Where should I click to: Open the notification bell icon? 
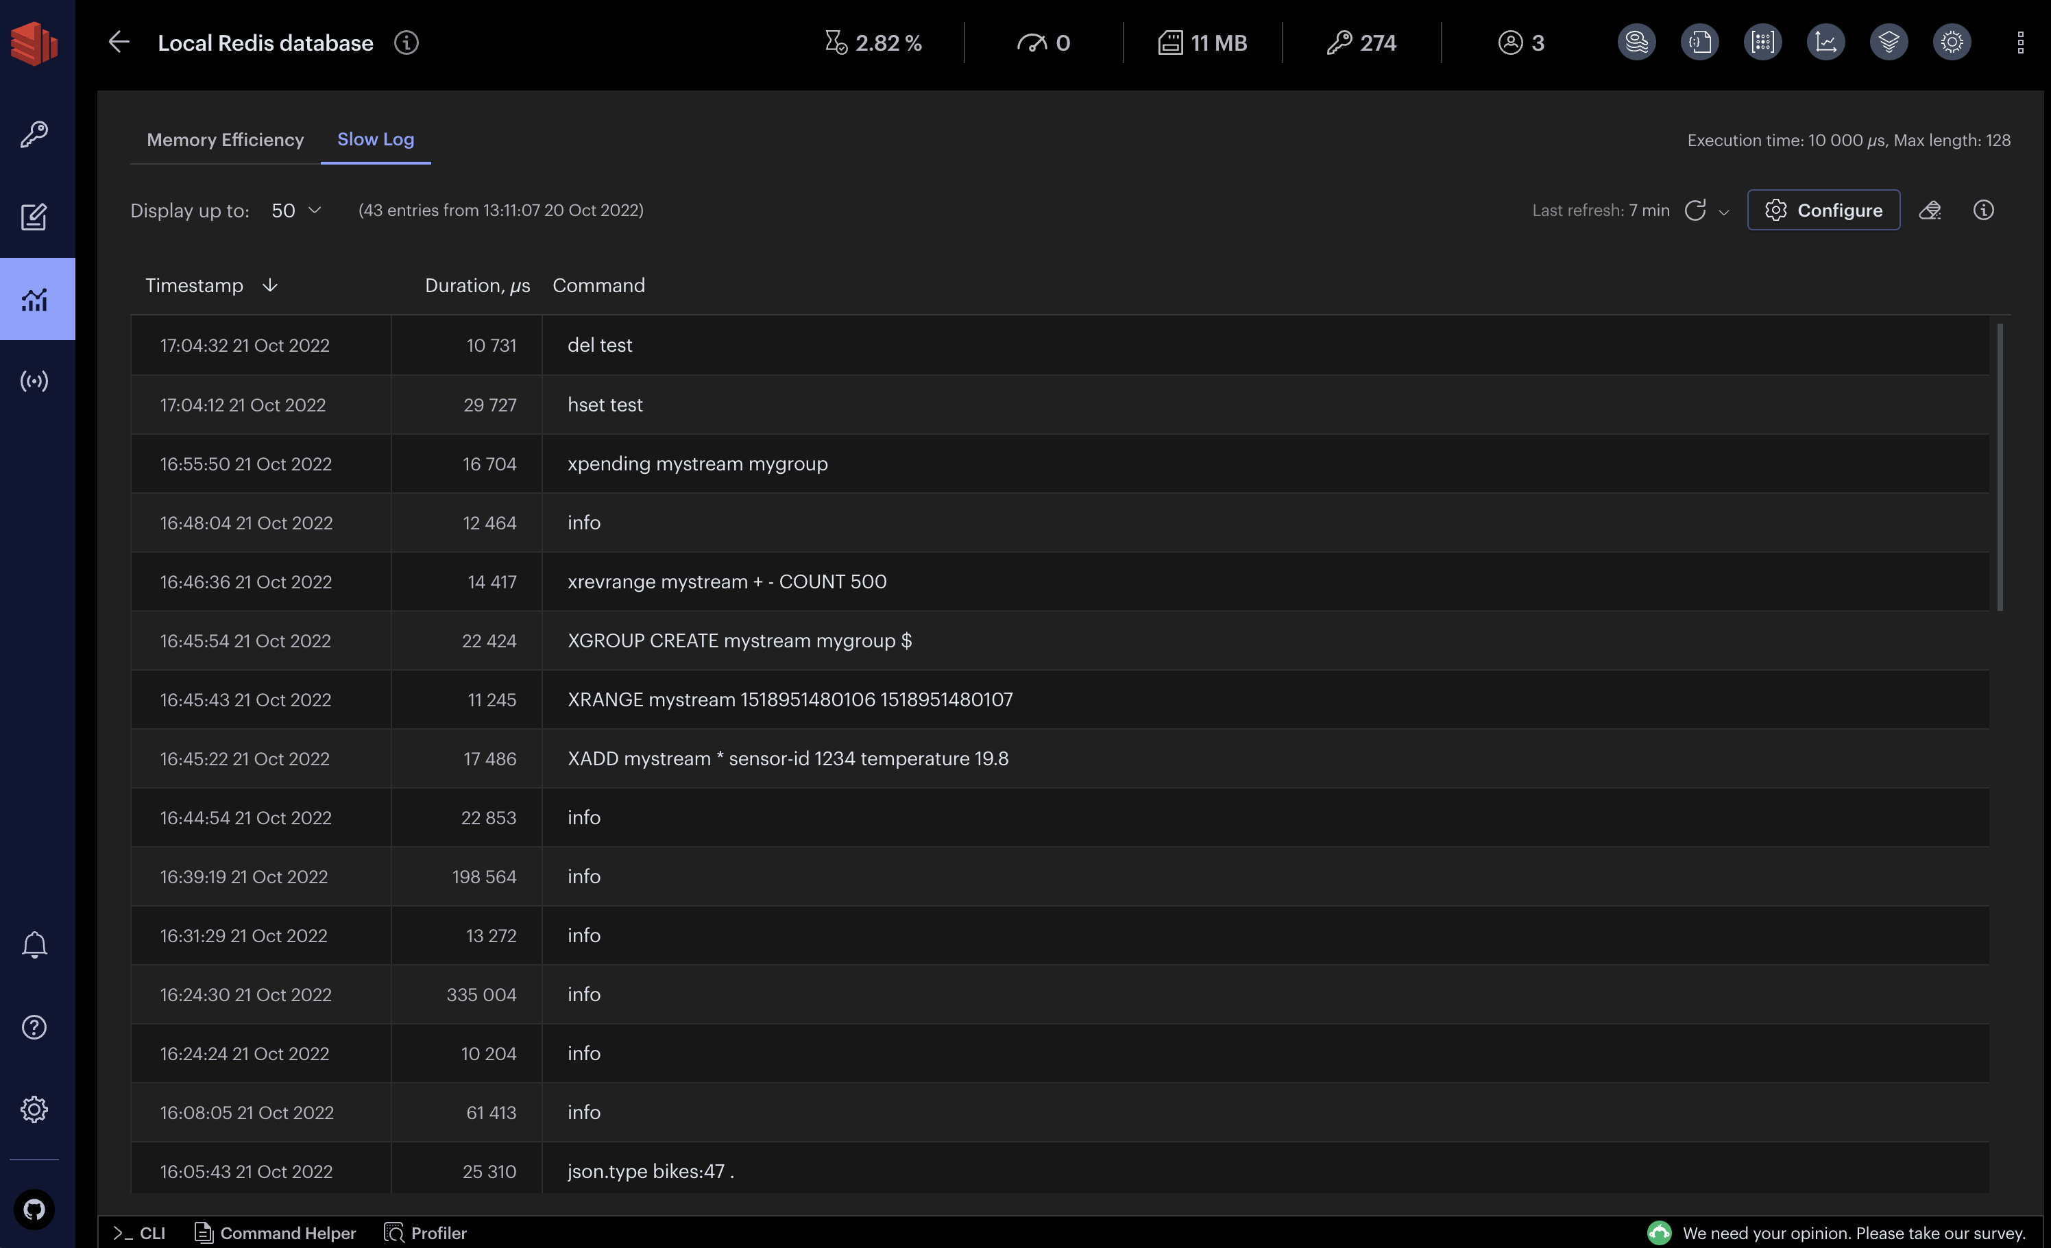[34, 945]
